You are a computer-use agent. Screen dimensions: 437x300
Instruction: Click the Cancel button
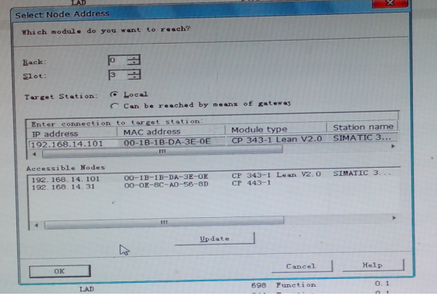(x=301, y=266)
